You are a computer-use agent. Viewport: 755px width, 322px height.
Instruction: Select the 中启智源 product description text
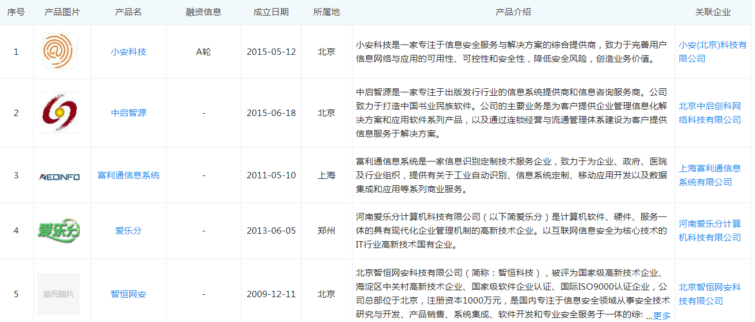512,113
